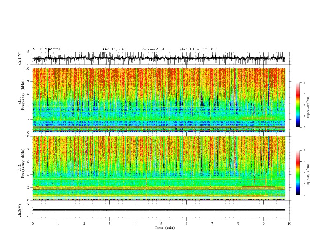Click the 'Time (min)' axis title
This screenshot has height=251, width=326.
point(165,228)
